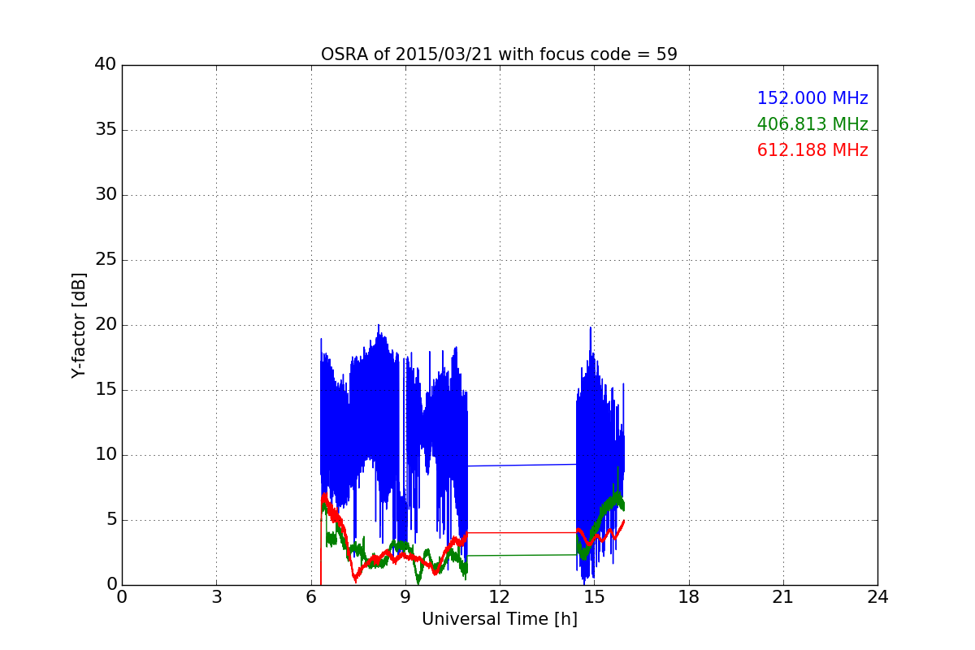This screenshot has width=975, height=650.
Task: Click the 'Y-factor [dB]' axis label
Action: (x=79, y=325)
